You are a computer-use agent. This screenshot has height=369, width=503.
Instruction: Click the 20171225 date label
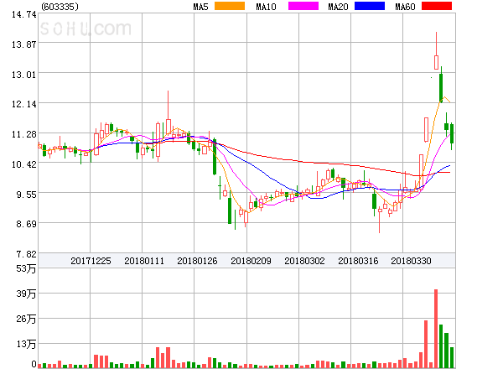coord(91,261)
